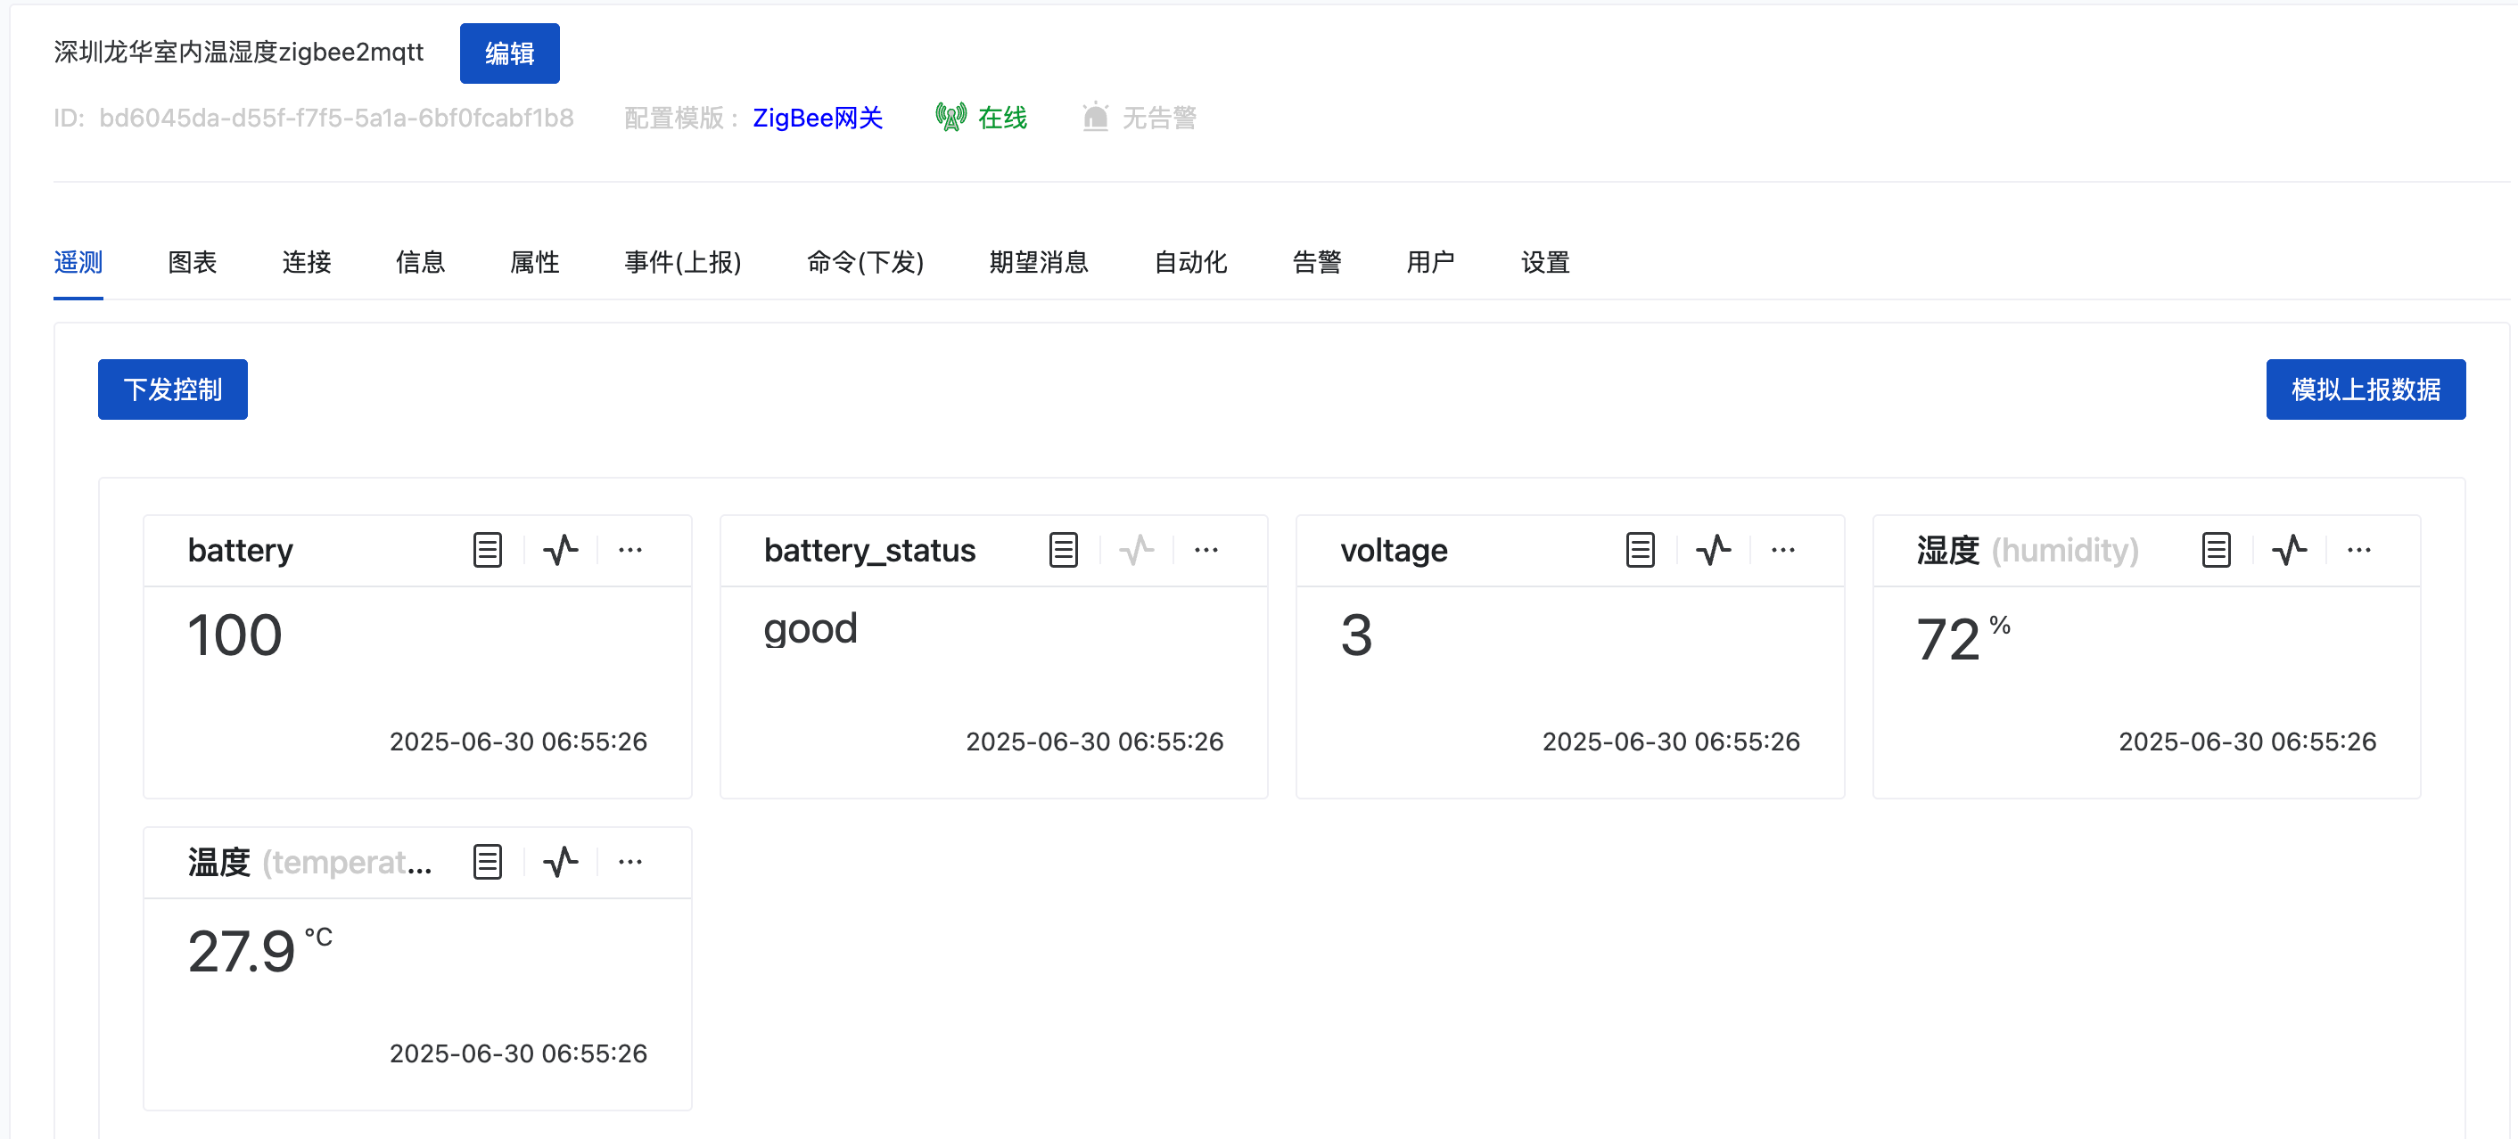The image size is (2518, 1139).
Task: Click the battery_status value good
Action: (811, 630)
